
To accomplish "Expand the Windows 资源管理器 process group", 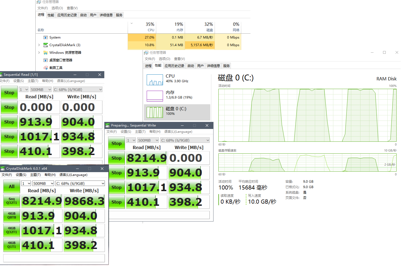I will click(39, 53).
